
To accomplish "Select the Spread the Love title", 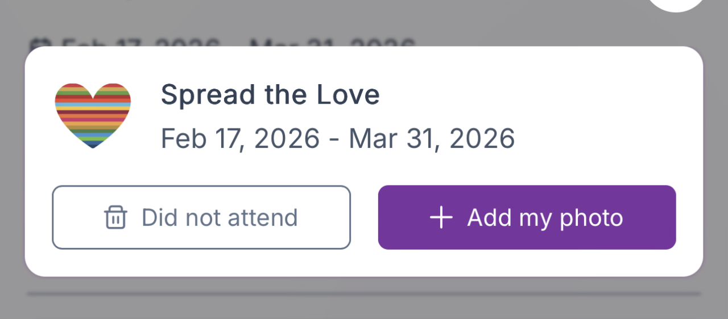I will (x=270, y=95).
